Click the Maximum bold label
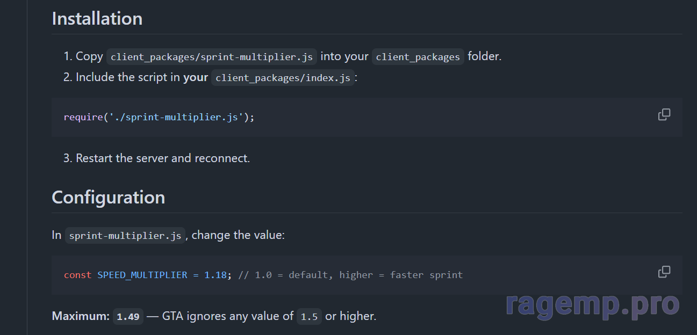The image size is (697, 335). coord(81,316)
